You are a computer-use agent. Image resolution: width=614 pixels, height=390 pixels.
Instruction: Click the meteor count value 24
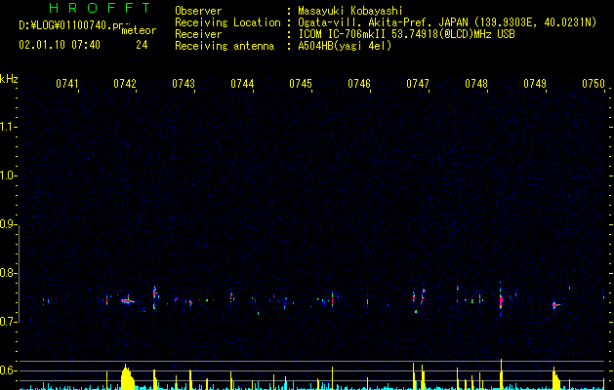pos(142,45)
